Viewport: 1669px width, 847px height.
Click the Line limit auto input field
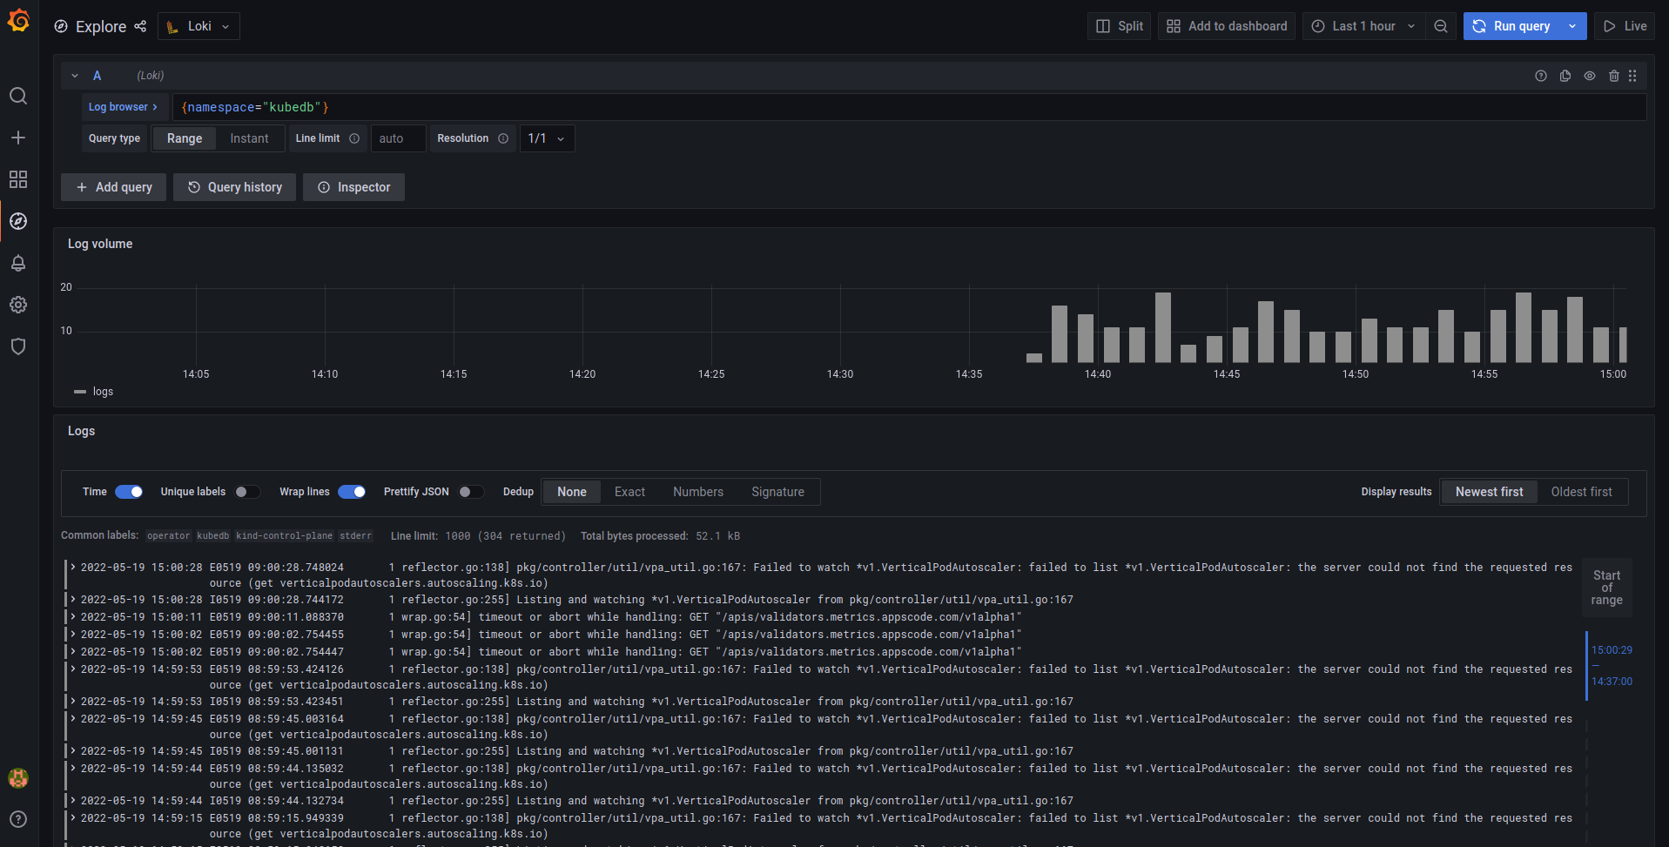pyautogui.click(x=398, y=138)
